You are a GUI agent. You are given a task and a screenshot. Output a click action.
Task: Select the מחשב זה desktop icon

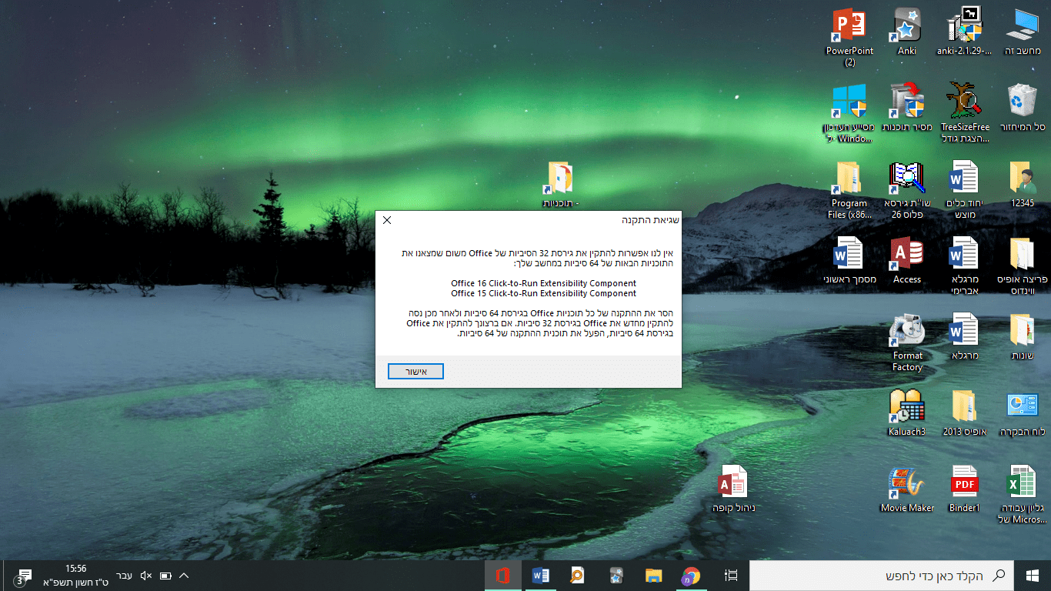1023,32
